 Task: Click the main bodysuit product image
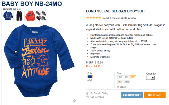pyautogui.click(x=39, y=60)
